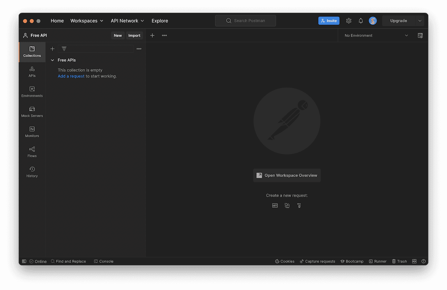Image resolution: width=447 pixels, height=290 pixels.
Task: Click the Search Postman field
Action: pos(245,21)
